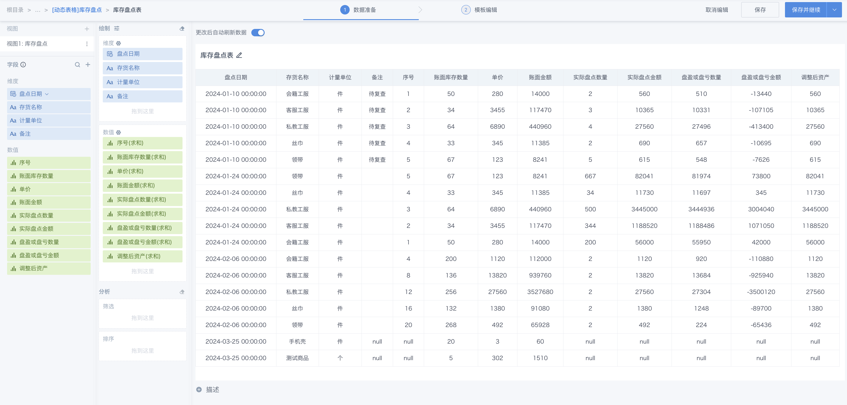Open the 数值 gear settings in the 绘制 panel

(x=119, y=133)
